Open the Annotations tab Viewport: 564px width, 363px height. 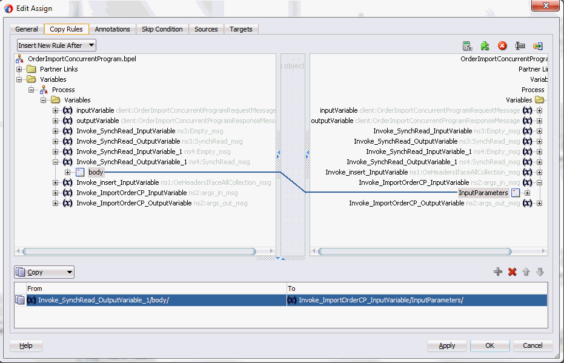(112, 29)
